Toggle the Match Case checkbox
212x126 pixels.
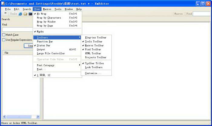(x=4, y=35)
